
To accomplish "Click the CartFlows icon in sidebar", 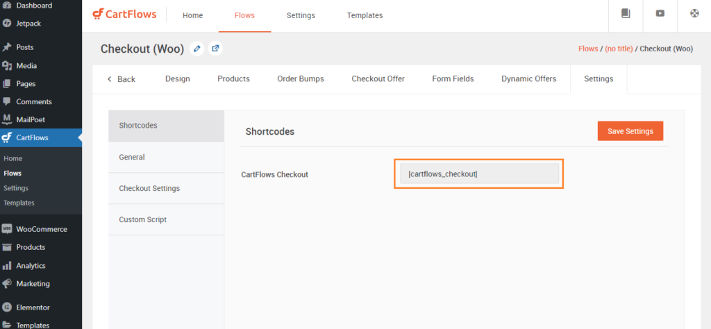I will pos(7,137).
